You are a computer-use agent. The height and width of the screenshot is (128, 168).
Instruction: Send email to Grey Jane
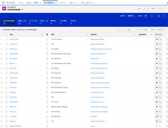157,92
